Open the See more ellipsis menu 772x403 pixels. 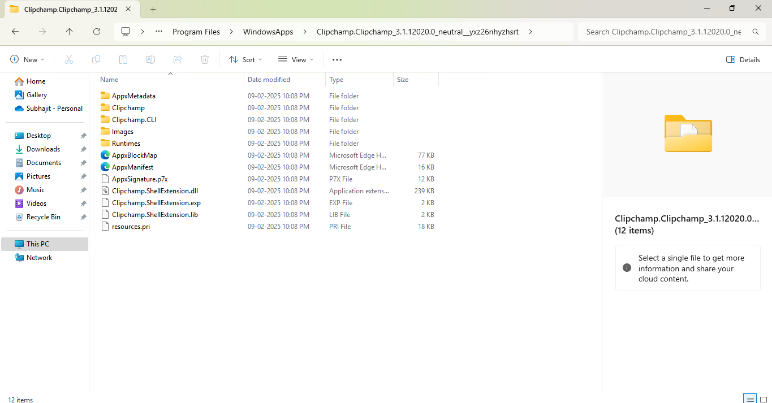(x=337, y=59)
